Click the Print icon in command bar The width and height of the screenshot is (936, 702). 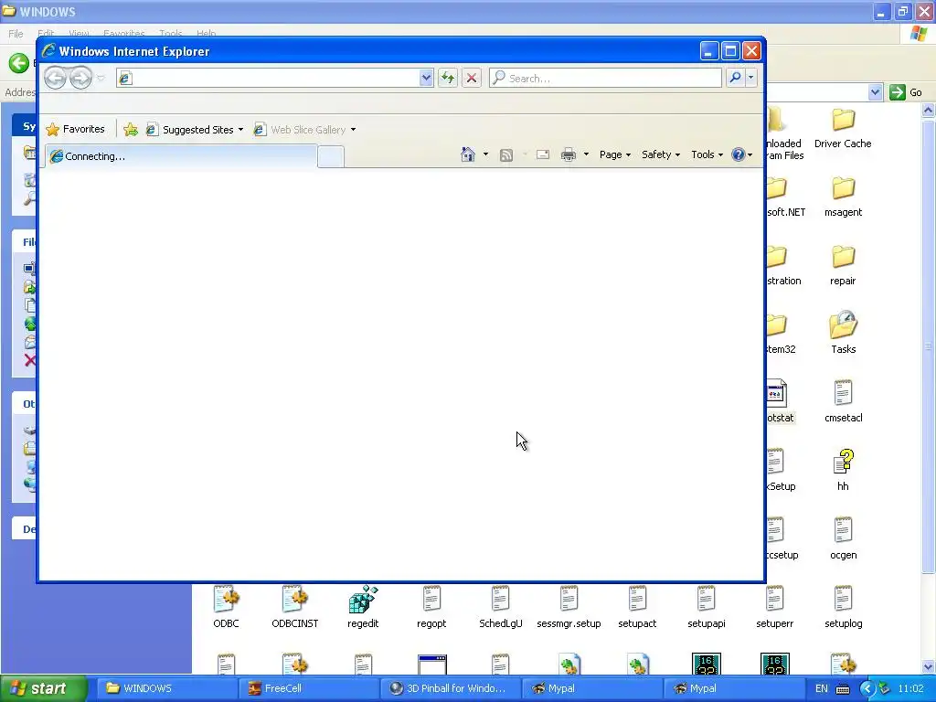(569, 154)
